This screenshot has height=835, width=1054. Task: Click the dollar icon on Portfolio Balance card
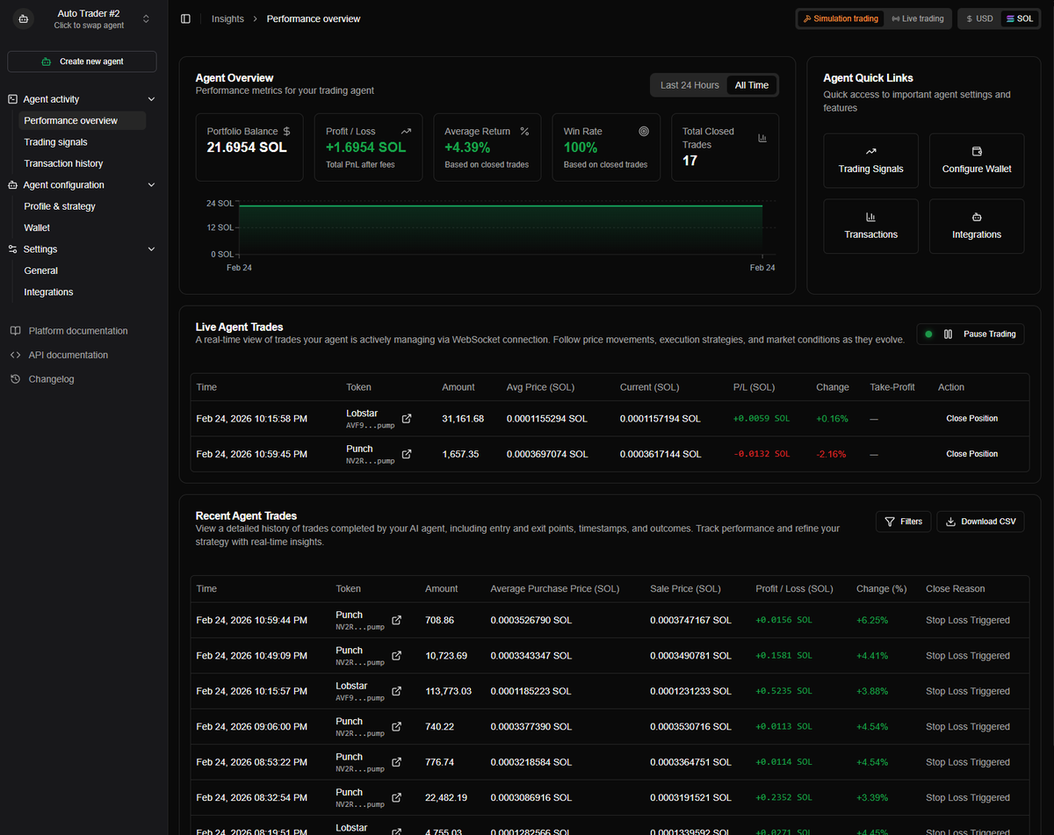pyautogui.click(x=286, y=131)
